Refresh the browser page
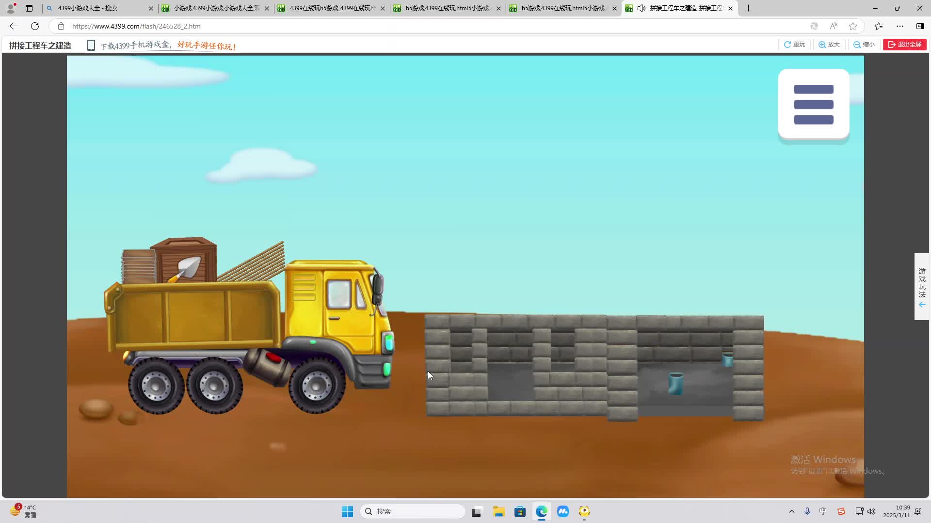 35,26
